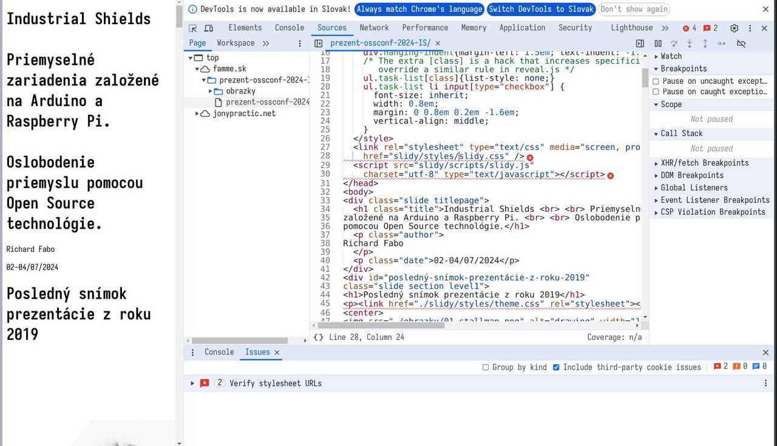Click error marker on slidy.js script line

click(x=611, y=175)
